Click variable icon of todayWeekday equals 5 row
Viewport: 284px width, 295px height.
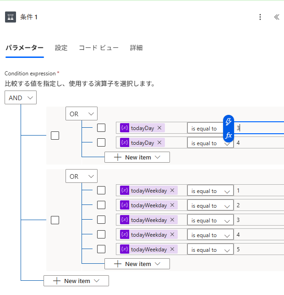(125, 249)
